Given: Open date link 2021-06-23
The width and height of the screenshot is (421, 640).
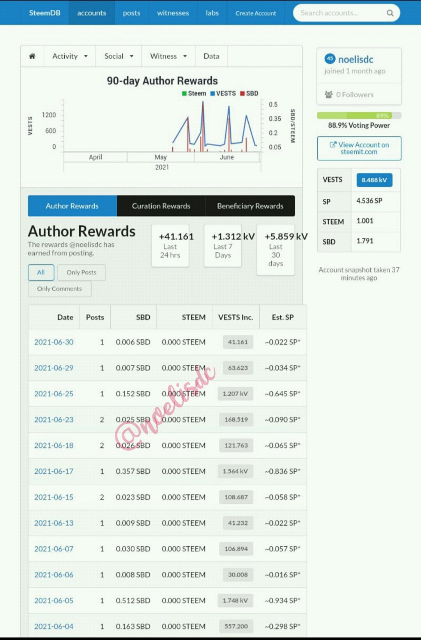Looking at the screenshot, I should 54,419.
